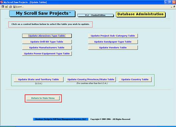Close the My Scroll Saw Projects window
176x127 pixels.
pyautogui.click(x=174, y=2)
